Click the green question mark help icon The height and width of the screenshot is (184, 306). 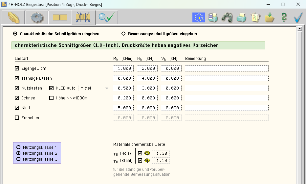pyautogui.click(x=284, y=18)
